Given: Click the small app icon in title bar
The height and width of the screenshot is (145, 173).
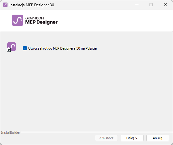Looking at the screenshot, I should click(5, 5).
